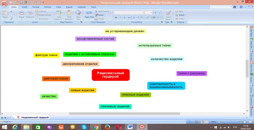The height and width of the screenshot is (130, 254).
Task: Toggle Strikethrough formatting
Action: tap(129, 18)
